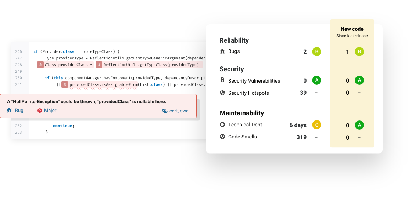
Task: Click the overall Bugs B rating badge
Action: pos(316,52)
